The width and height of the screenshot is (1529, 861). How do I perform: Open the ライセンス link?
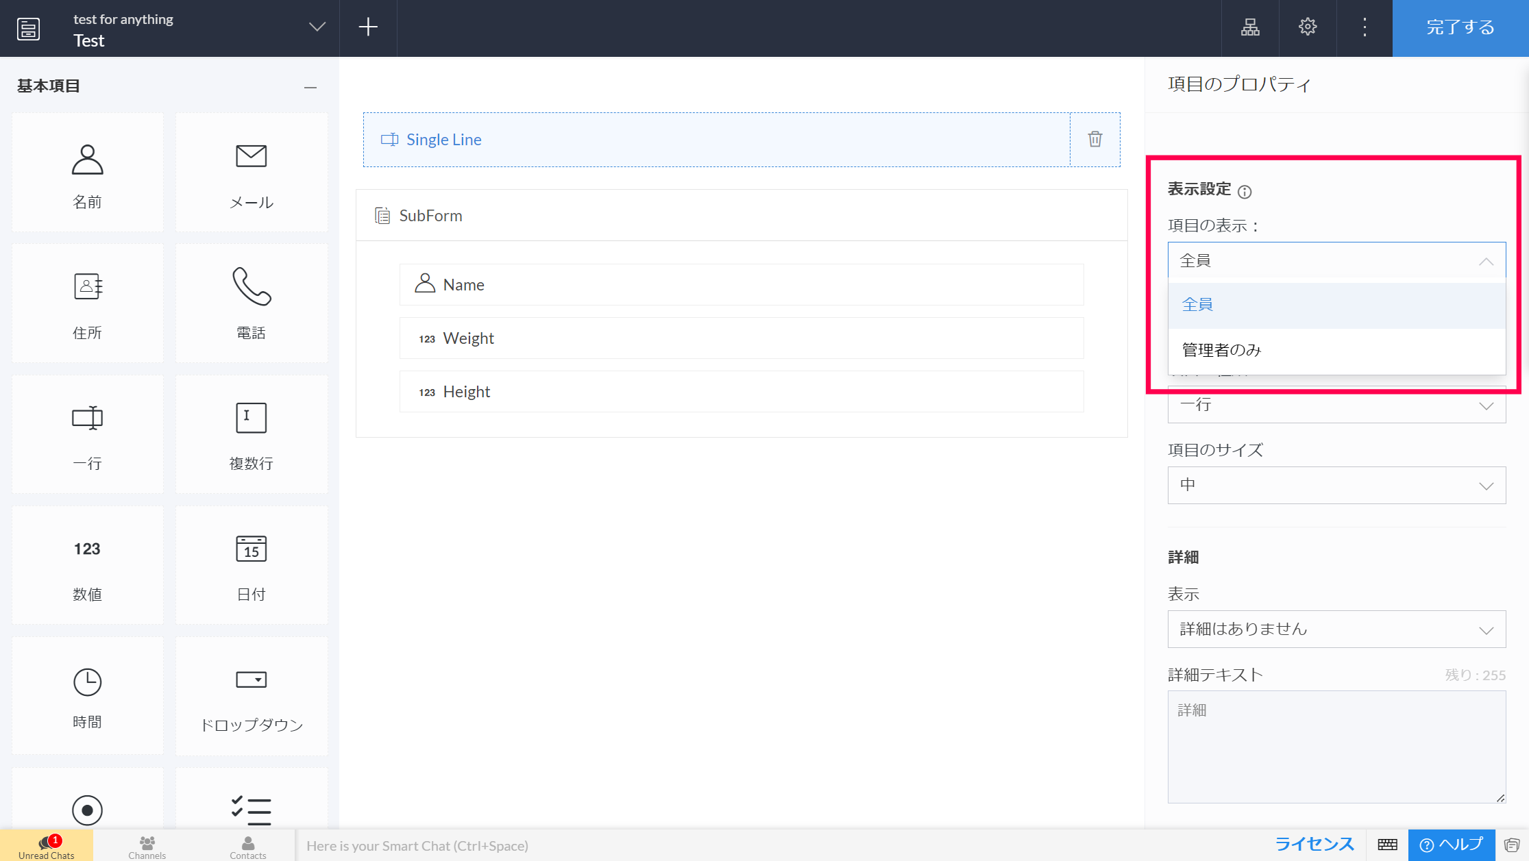pos(1314,844)
